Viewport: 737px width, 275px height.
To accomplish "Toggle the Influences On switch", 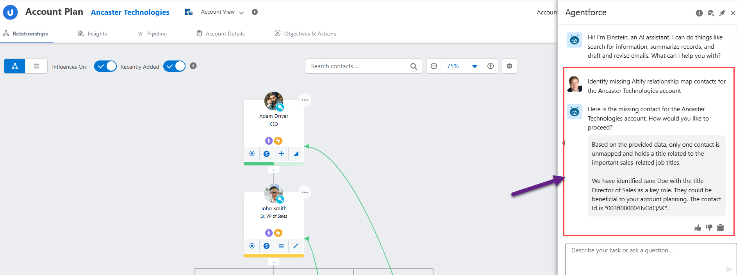I will [105, 66].
